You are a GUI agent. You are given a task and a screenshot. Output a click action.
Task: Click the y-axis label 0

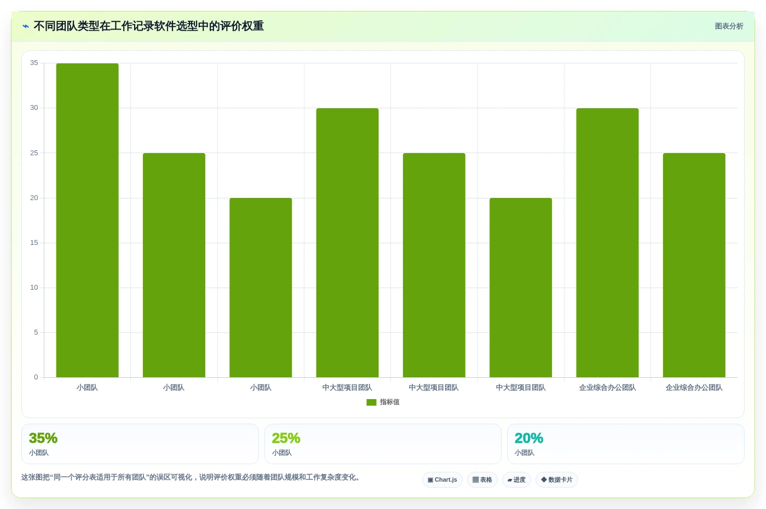[x=36, y=377]
